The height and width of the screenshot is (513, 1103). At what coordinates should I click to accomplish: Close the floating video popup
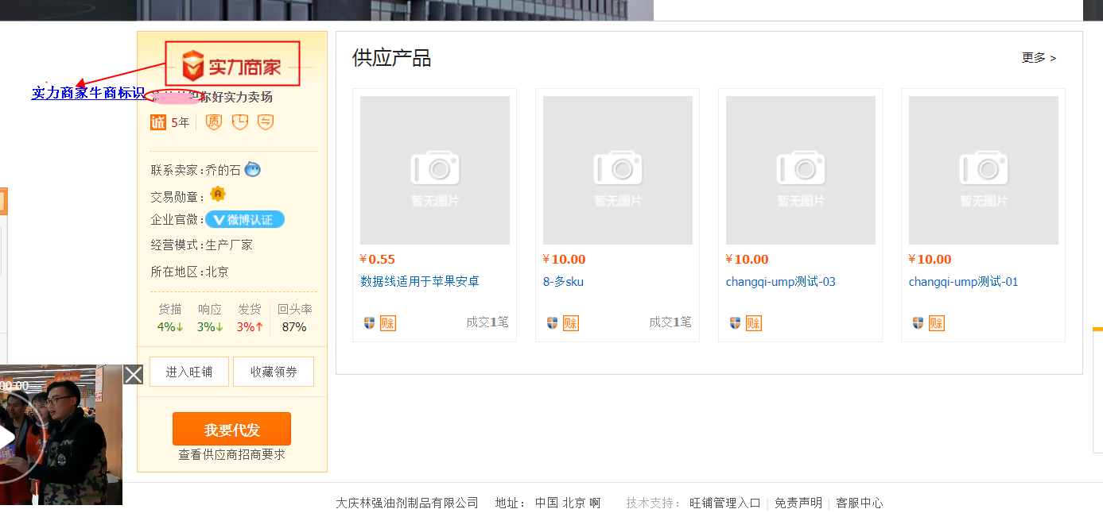point(134,374)
